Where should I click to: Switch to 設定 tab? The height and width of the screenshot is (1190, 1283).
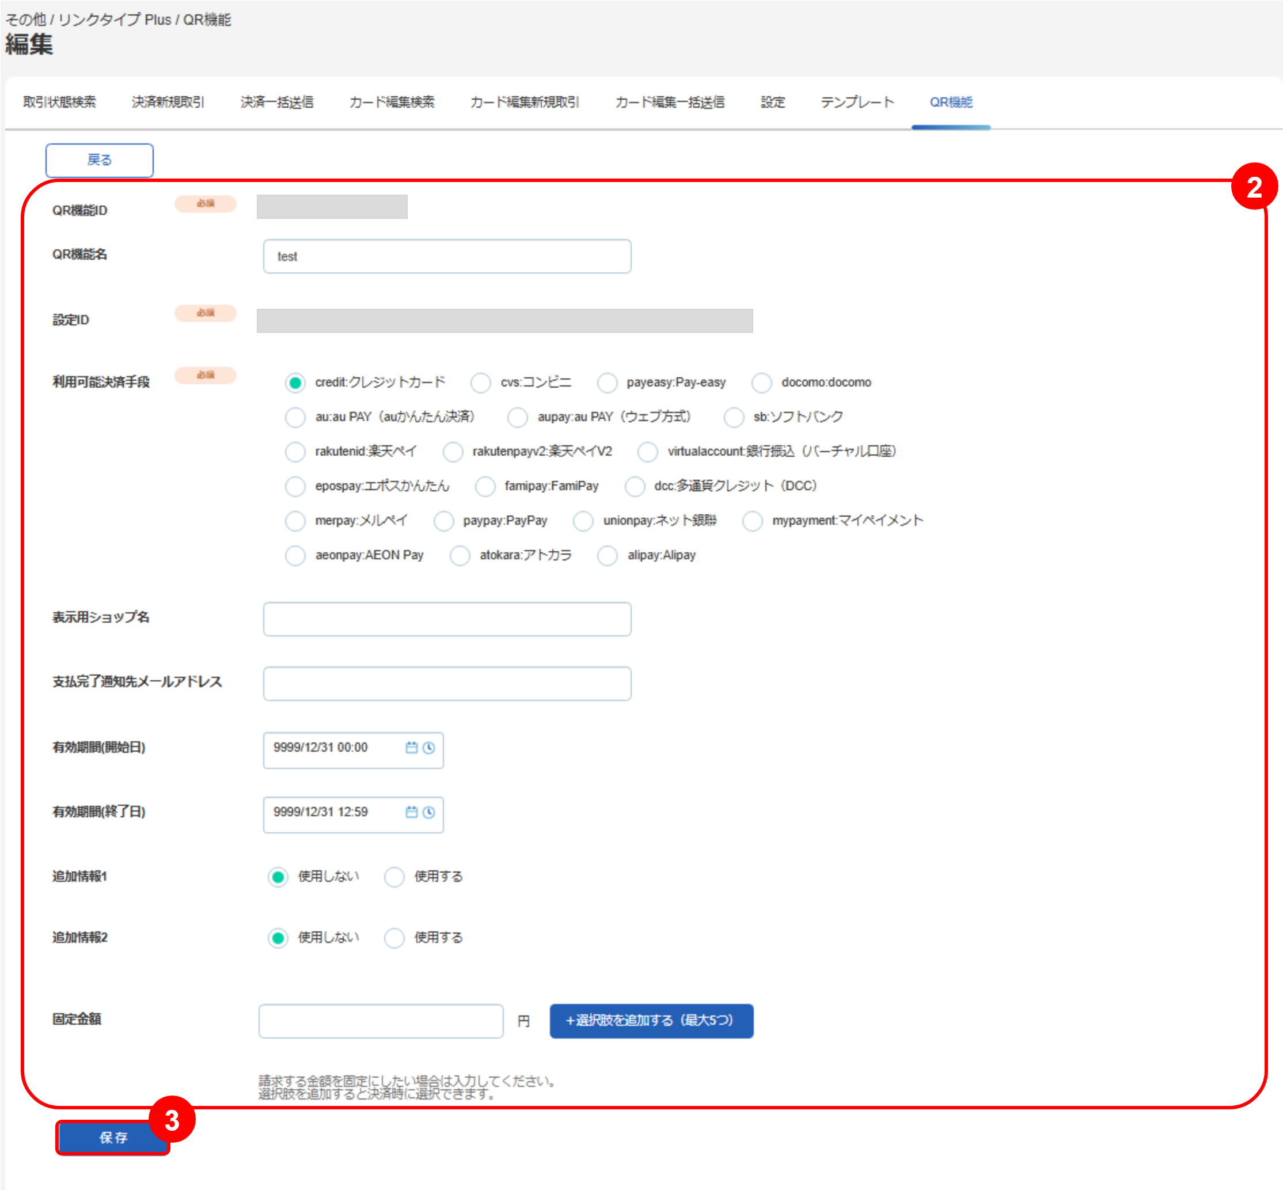773,103
